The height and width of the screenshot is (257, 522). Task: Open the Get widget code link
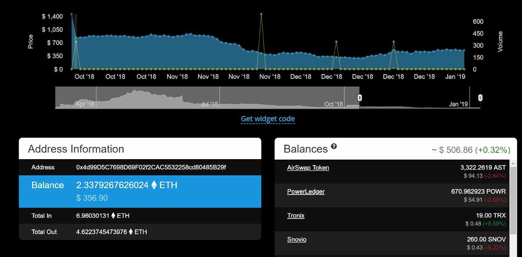[x=268, y=119]
